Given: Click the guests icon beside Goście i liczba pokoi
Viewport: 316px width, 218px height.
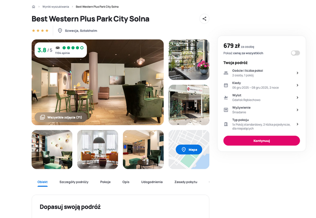Looking at the screenshot, I should tap(226, 73).
